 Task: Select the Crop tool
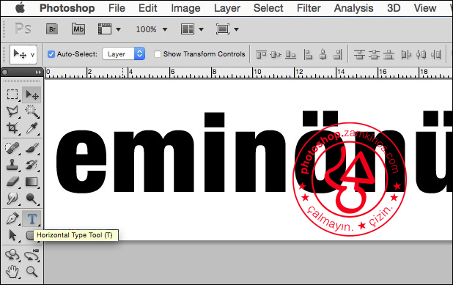pyautogui.click(x=12, y=128)
